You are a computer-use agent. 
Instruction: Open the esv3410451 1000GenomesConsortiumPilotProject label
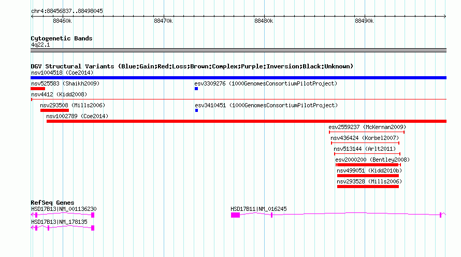click(266, 105)
